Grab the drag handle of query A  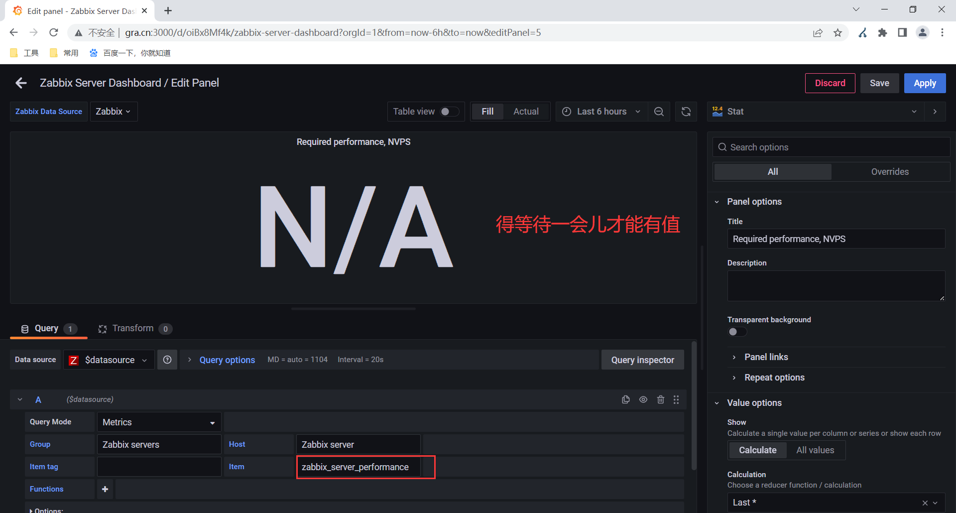click(x=676, y=399)
